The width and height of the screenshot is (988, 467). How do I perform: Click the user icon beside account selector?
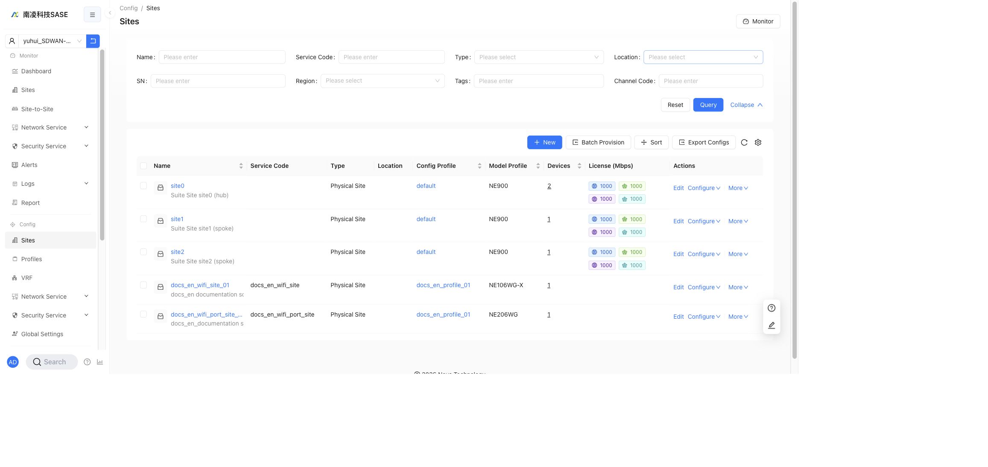pyautogui.click(x=12, y=41)
